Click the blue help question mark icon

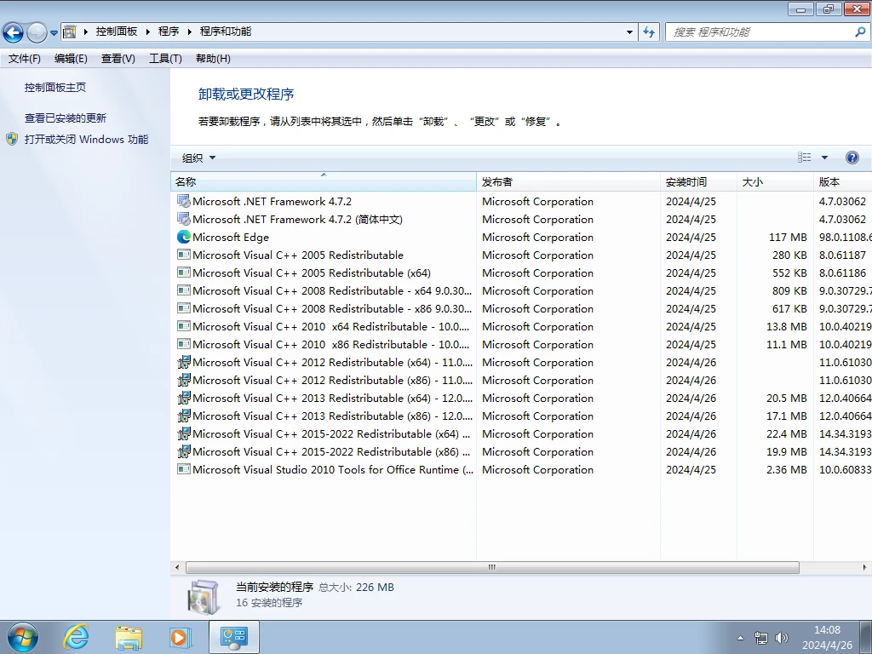coord(852,158)
